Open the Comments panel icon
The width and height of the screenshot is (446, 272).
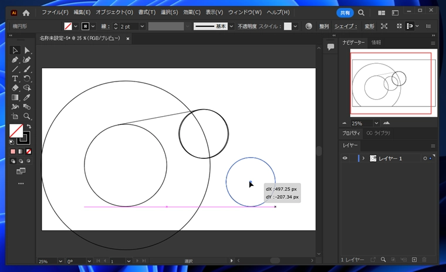(330, 47)
